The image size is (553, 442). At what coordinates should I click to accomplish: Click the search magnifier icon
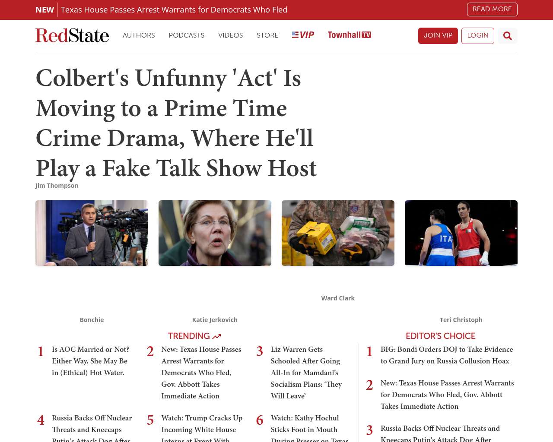pos(507,36)
